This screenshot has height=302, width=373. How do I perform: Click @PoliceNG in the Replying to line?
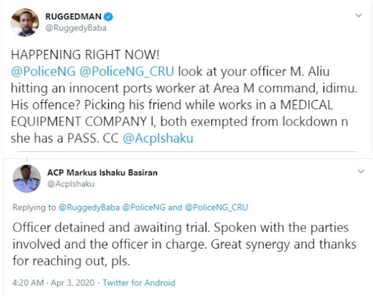pyautogui.click(x=144, y=207)
